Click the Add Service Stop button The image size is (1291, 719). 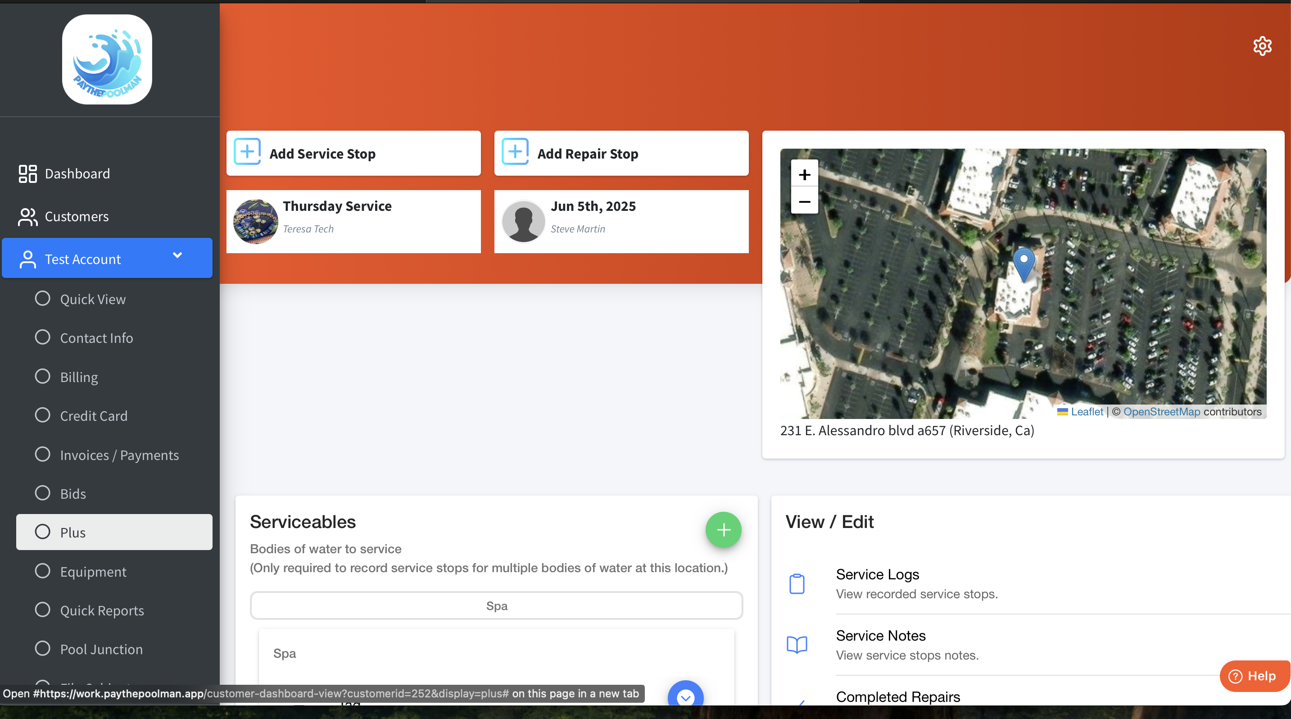point(353,154)
